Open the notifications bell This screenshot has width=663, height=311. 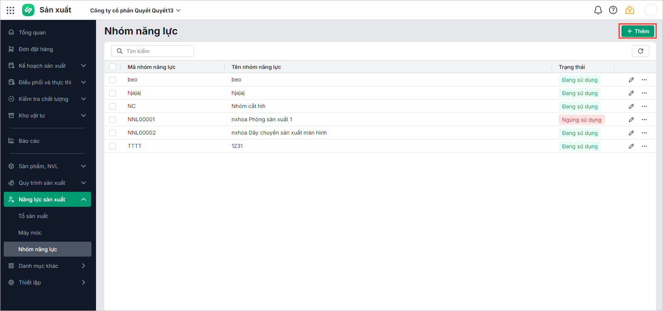[x=598, y=10]
